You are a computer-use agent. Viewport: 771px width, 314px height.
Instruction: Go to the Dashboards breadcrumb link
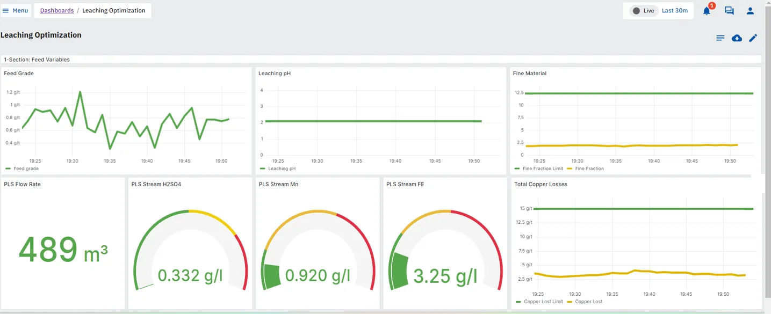[57, 11]
